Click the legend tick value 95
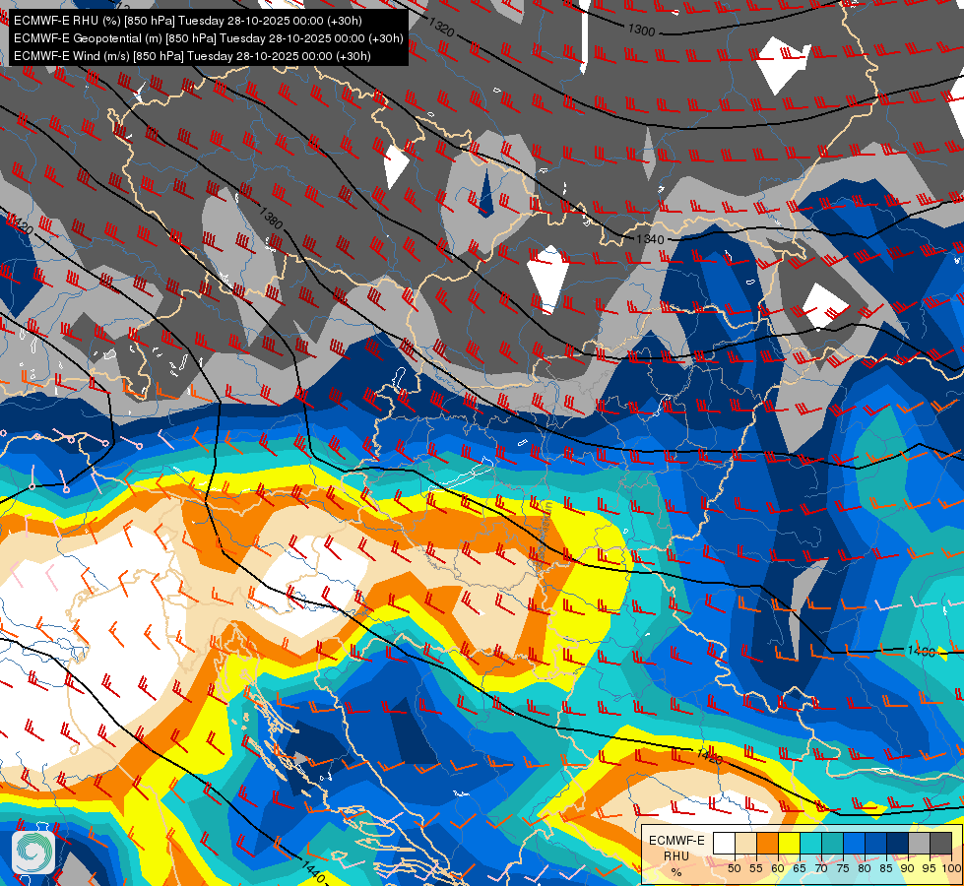This screenshot has height=886, width=964. pos(929,868)
